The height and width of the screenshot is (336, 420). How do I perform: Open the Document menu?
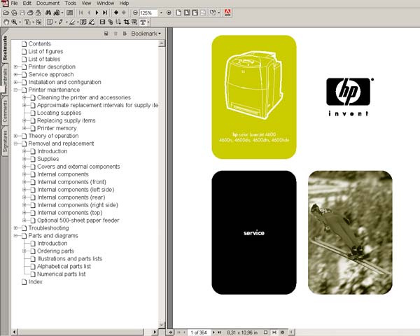point(48,3)
